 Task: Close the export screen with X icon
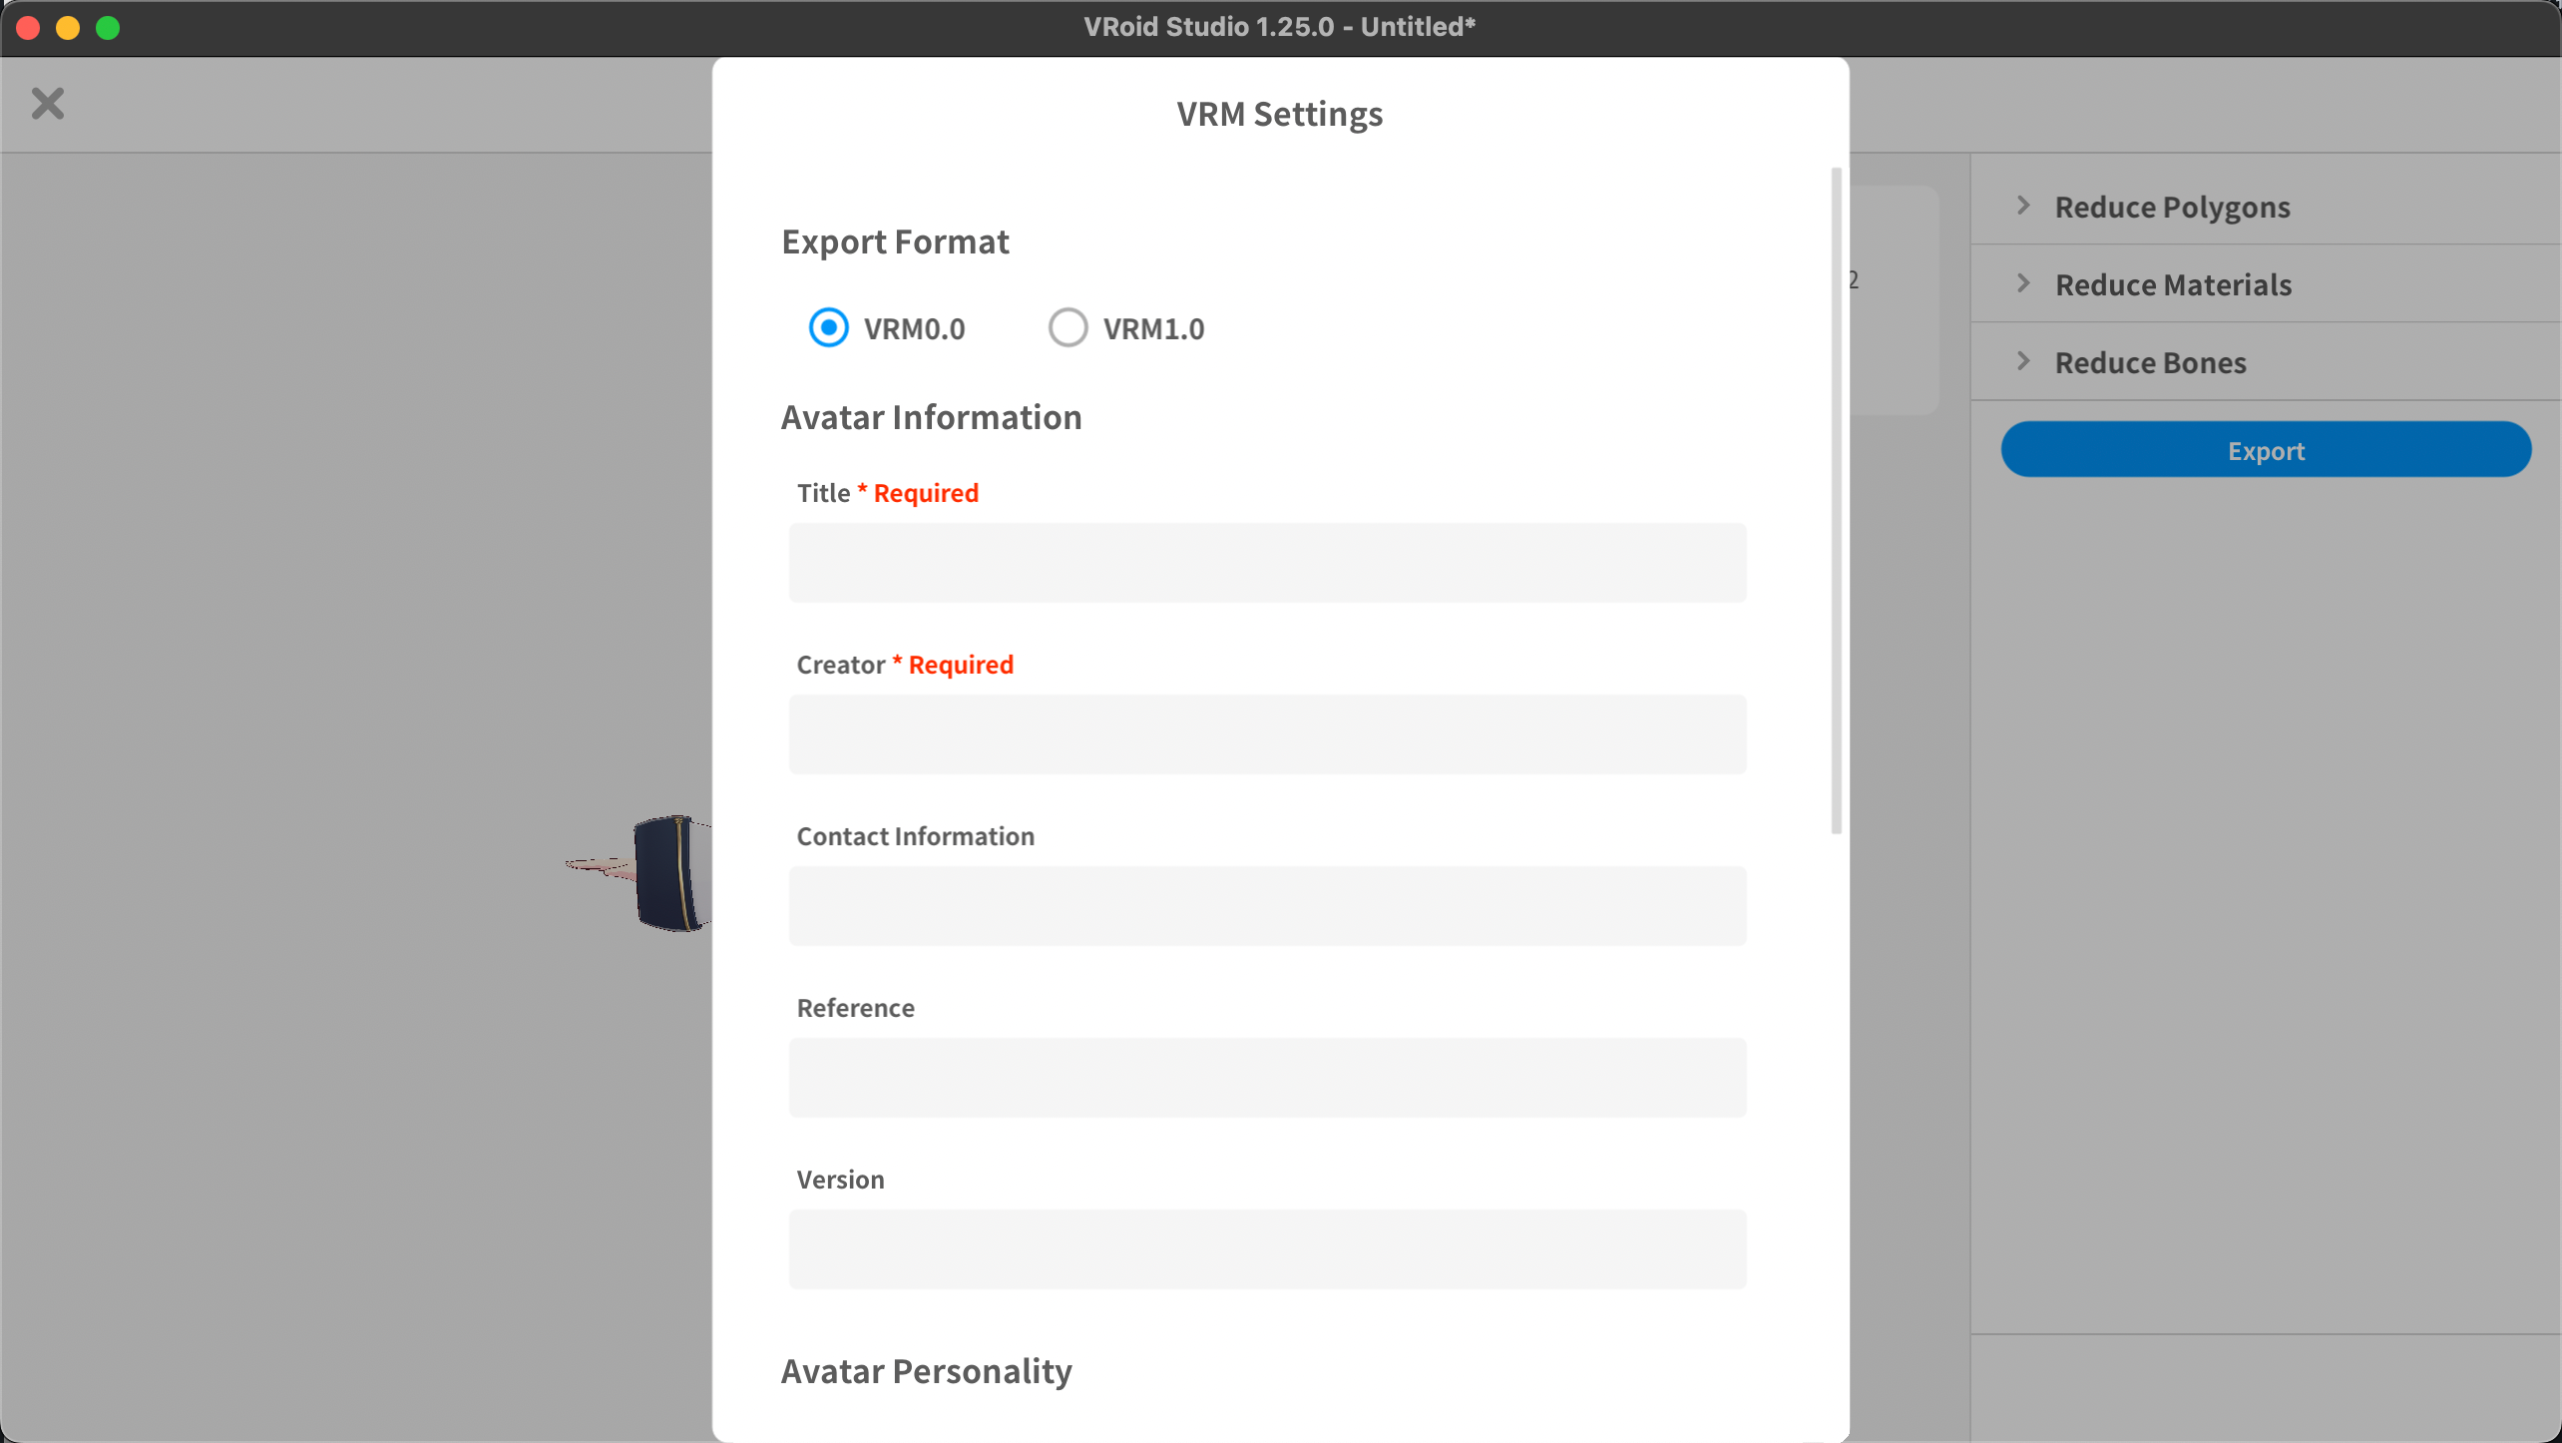click(47, 104)
